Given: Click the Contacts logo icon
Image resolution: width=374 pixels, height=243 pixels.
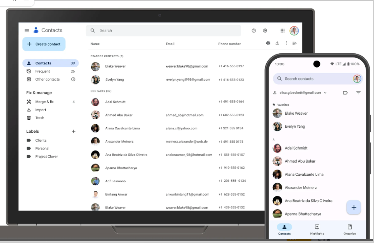Looking at the screenshot, I should coord(36,30).
